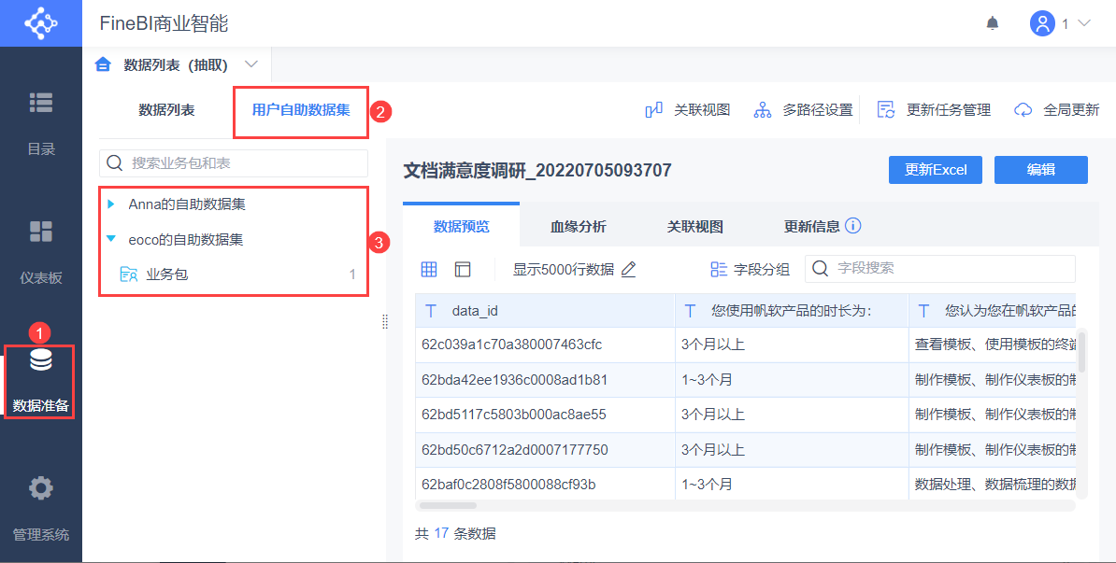Click the table's vertical scrollbar

pyautogui.click(x=1081, y=352)
